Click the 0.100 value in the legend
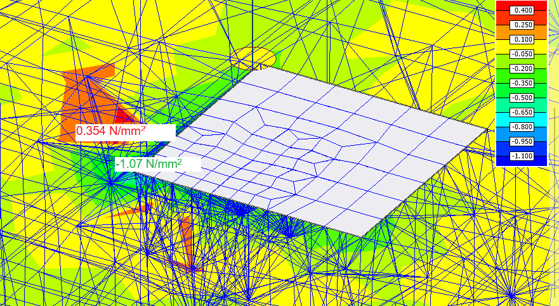 click(x=523, y=39)
